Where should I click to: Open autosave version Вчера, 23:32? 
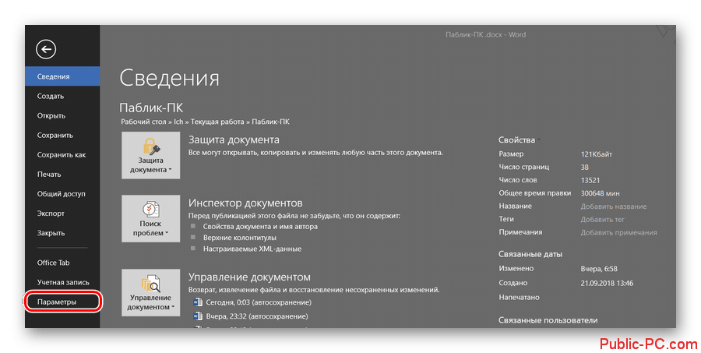click(x=256, y=316)
